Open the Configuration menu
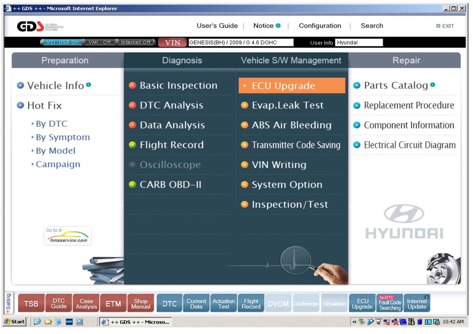The width and height of the screenshot is (473, 334). 320,26
